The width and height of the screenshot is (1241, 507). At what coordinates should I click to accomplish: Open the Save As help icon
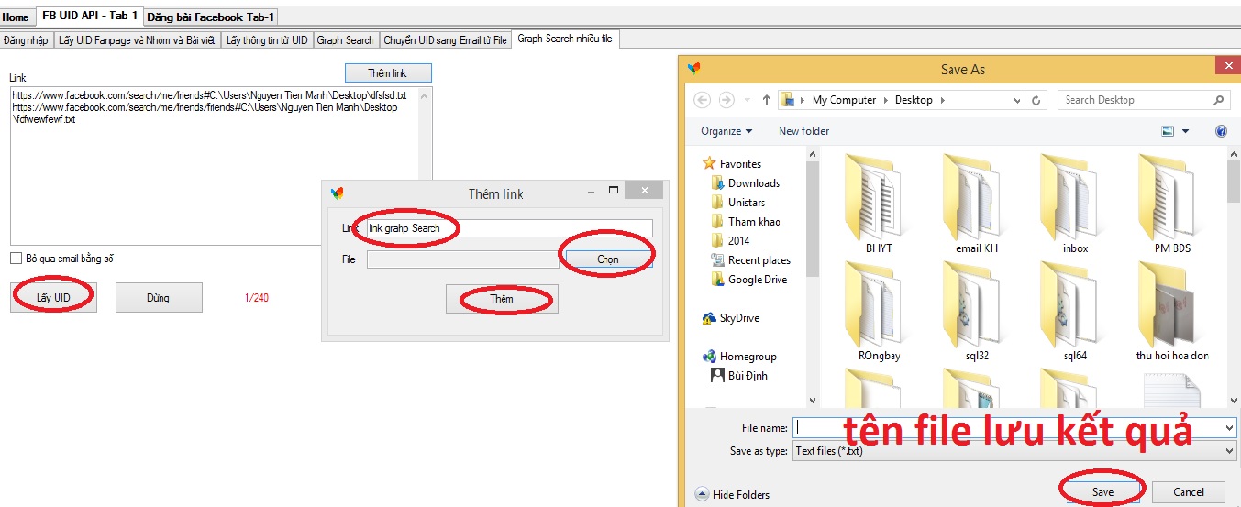point(1221,131)
